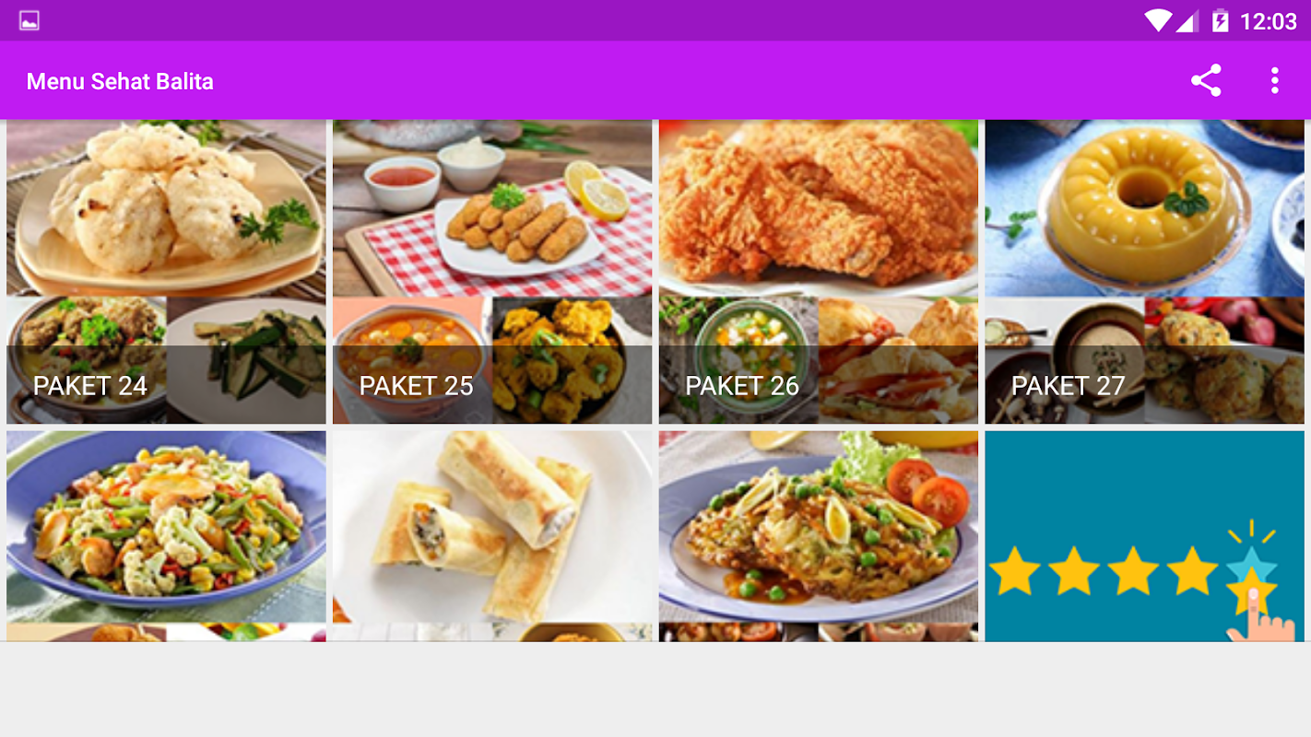1311x737 pixels.
Task: Open the PAKET 24 menu card
Action: pyautogui.click(x=166, y=272)
